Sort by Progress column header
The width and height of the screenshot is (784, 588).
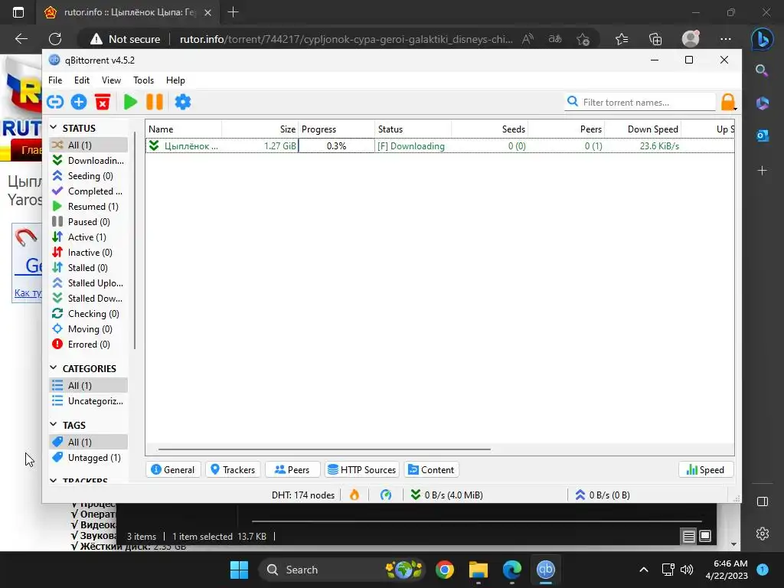(x=337, y=129)
